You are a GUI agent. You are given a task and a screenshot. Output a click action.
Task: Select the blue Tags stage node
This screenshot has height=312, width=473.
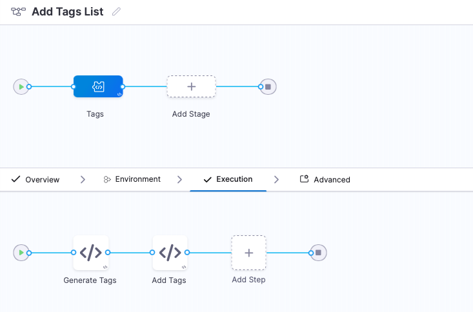pyautogui.click(x=98, y=86)
